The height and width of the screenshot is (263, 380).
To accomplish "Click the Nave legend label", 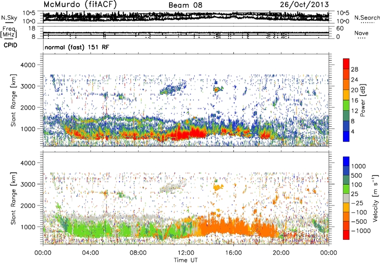I will click(361, 33).
